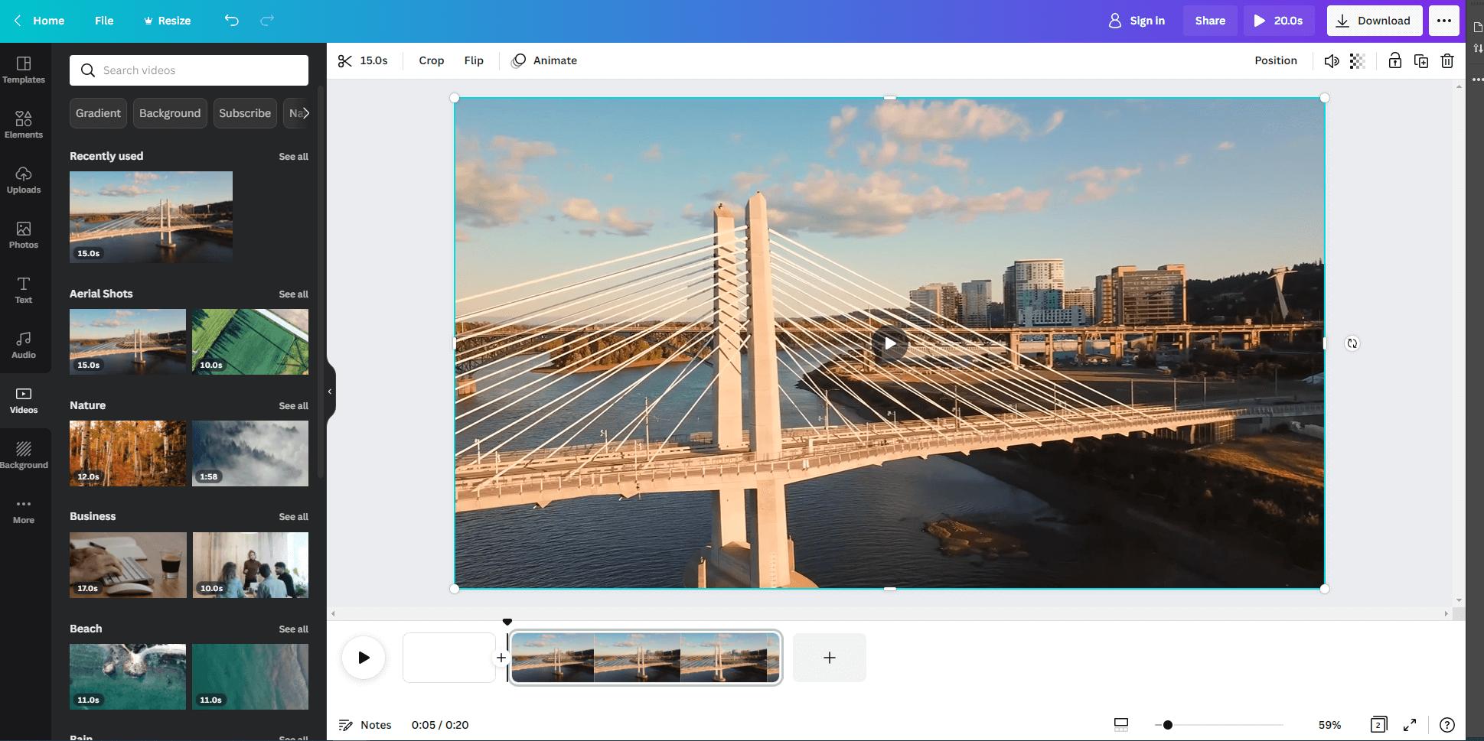Open the Uploads sidebar panel

[24, 180]
